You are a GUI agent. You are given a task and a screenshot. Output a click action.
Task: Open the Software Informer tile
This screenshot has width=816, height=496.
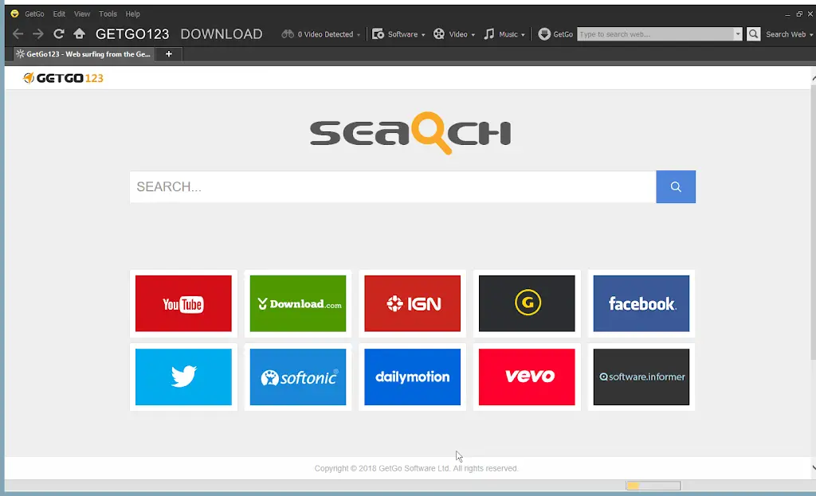click(641, 377)
